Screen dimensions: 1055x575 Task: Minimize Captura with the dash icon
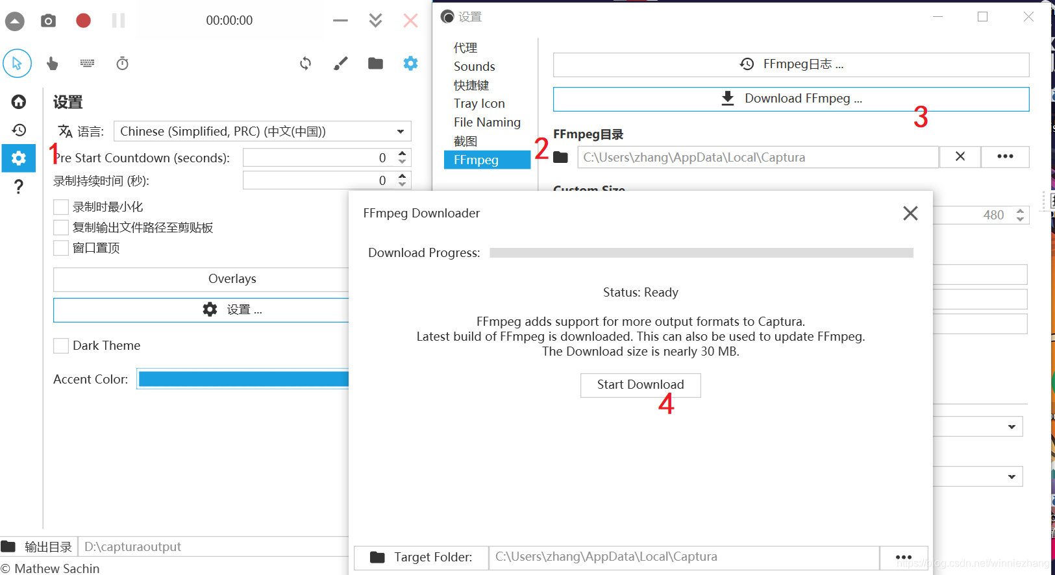click(340, 21)
